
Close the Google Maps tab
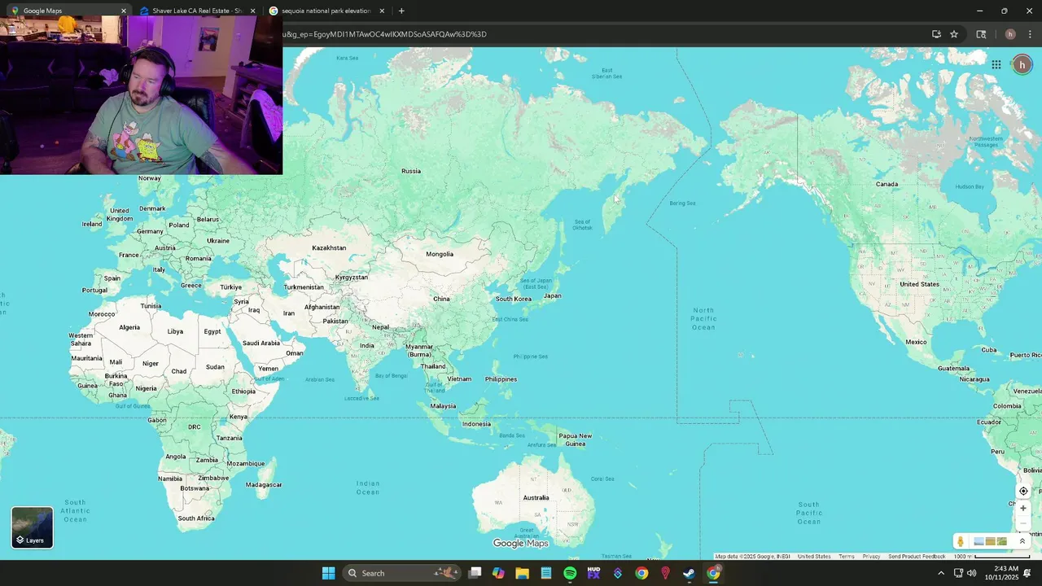coord(124,11)
